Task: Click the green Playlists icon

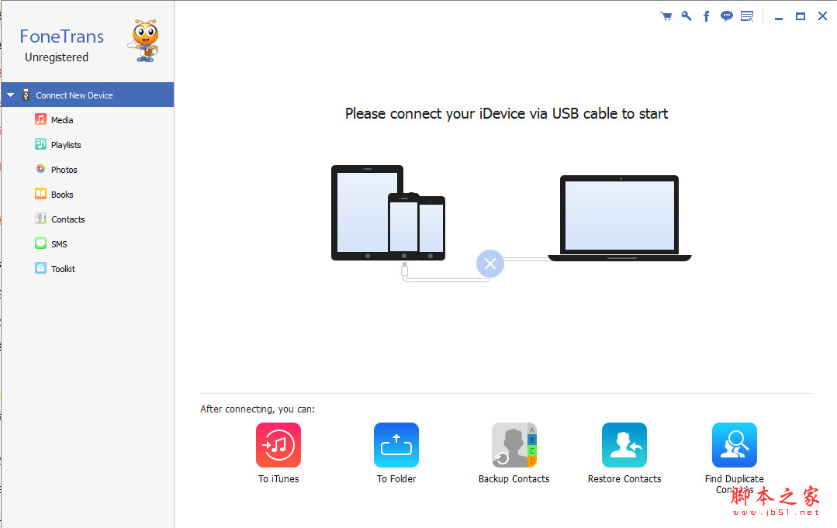Action: click(x=40, y=144)
